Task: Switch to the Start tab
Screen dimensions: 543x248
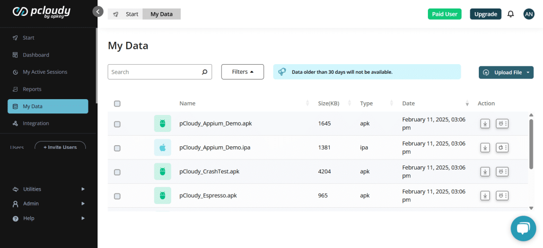Action: (x=126, y=14)
